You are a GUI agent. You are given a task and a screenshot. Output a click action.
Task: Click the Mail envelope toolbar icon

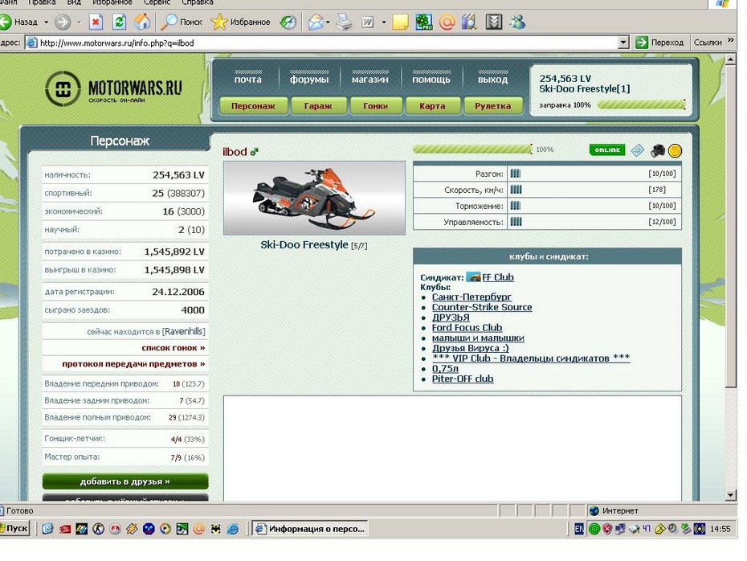tap(316, 22)
